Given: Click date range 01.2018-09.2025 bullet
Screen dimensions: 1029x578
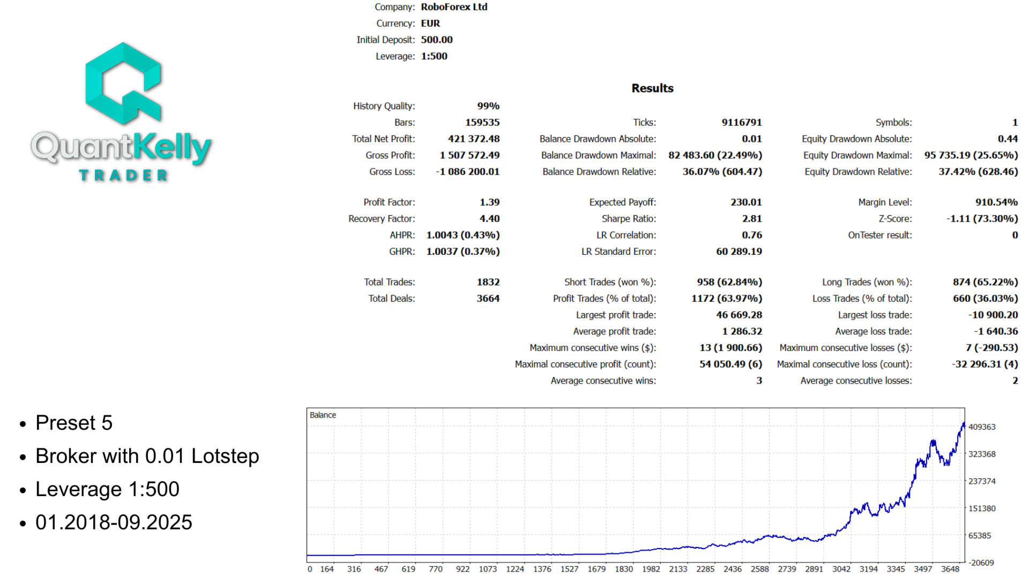Looking at the screenshot, I should click(114, 522).
